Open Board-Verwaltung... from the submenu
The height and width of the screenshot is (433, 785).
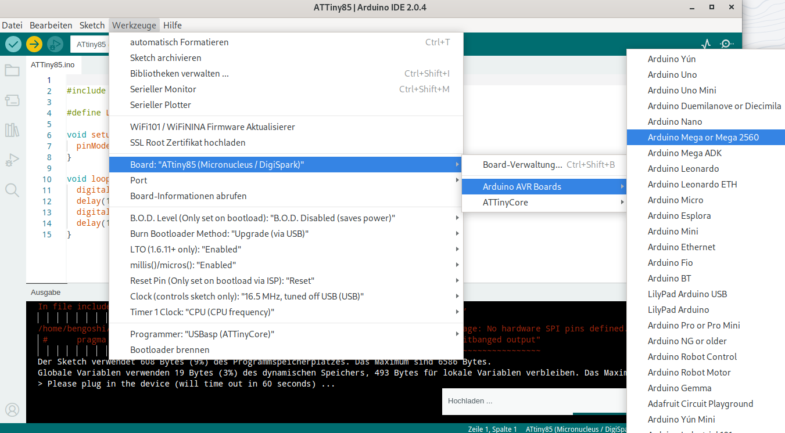click(x=522, y=165)
